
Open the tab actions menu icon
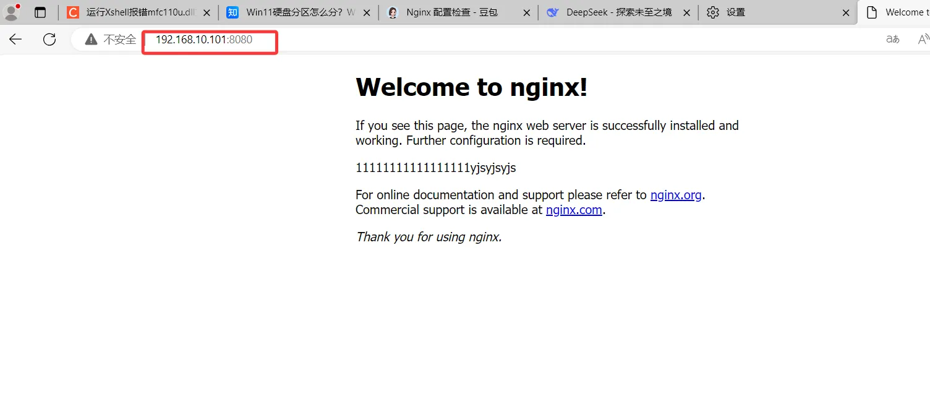[x=40, y=12]
